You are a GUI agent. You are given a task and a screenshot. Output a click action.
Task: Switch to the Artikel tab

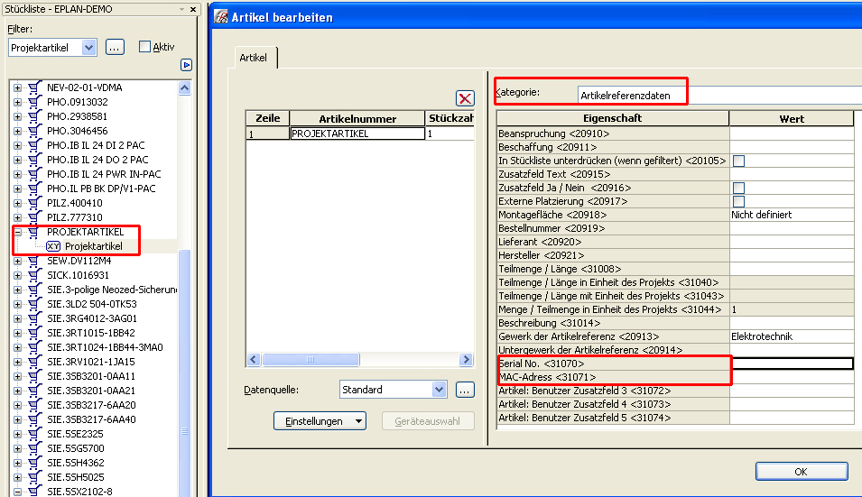click(254, 58)
